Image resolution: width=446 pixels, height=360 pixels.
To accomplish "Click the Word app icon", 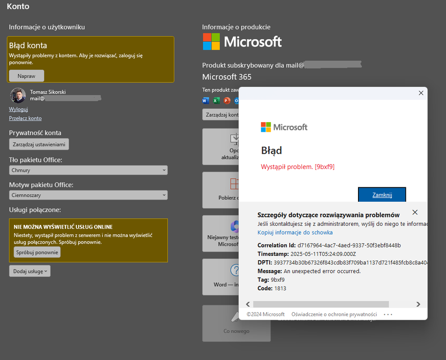I will 206,101.
